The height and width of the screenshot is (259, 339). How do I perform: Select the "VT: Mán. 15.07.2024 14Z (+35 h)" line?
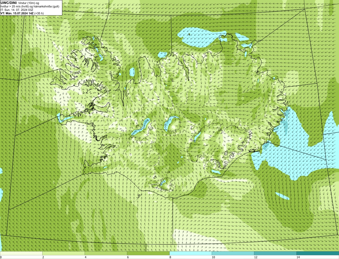22,13
